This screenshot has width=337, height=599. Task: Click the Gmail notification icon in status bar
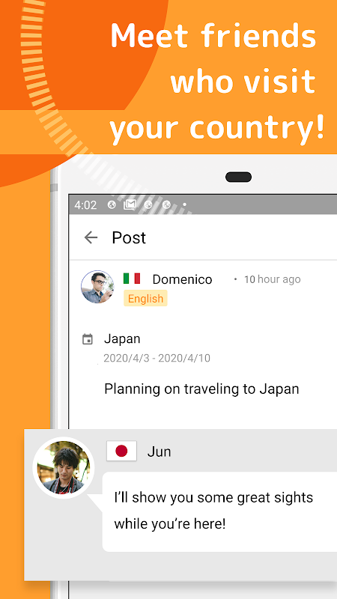click(130, 205)
